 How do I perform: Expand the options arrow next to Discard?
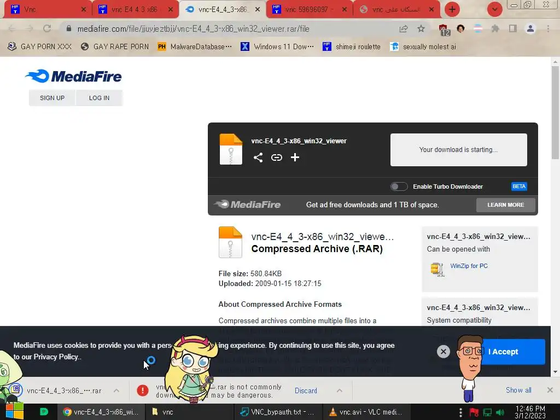point(339,390)
